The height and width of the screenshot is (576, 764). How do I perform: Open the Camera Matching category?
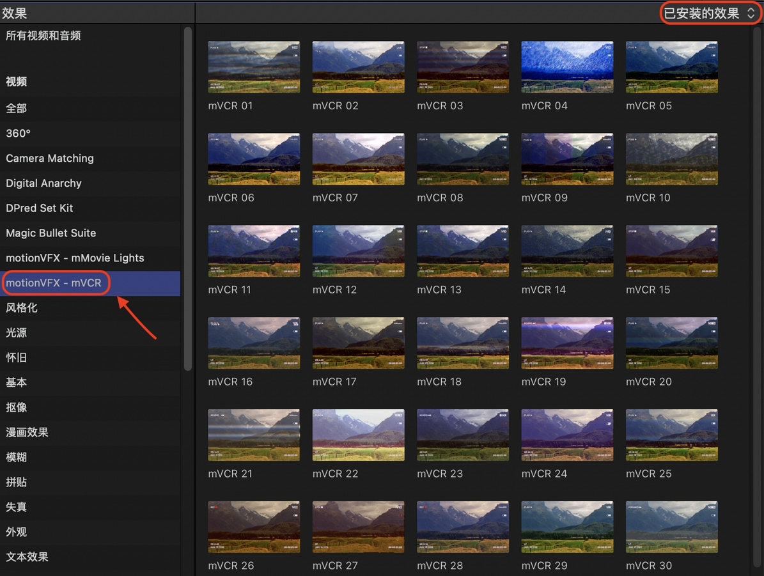point(50,159)
